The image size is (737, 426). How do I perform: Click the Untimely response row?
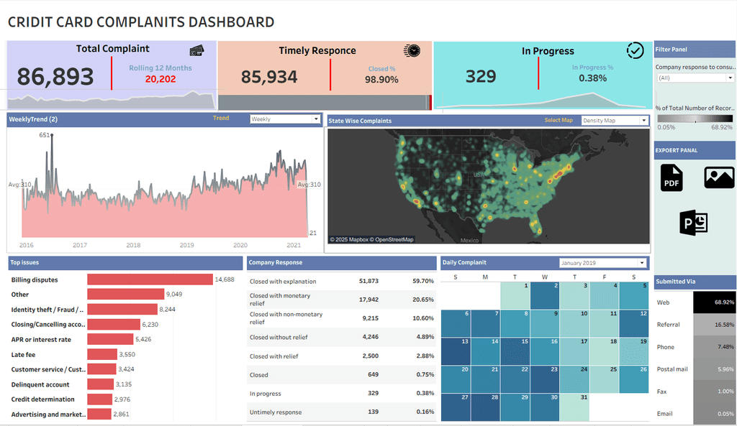tap(342, 412)
